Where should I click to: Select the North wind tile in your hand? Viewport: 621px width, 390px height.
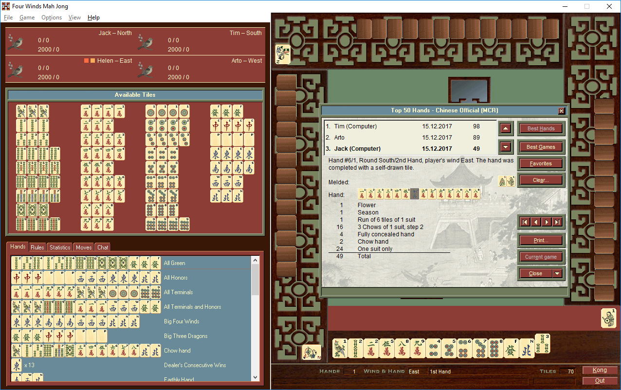tap(527, 349)
